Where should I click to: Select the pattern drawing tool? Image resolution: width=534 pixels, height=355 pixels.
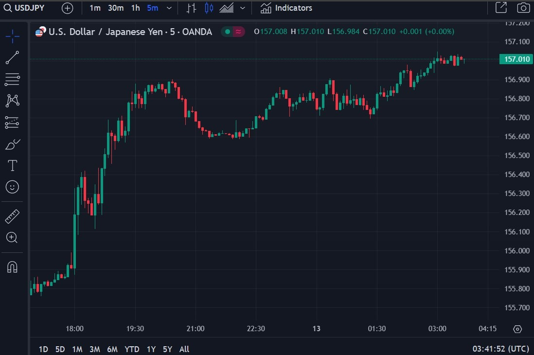pos(12,101)
